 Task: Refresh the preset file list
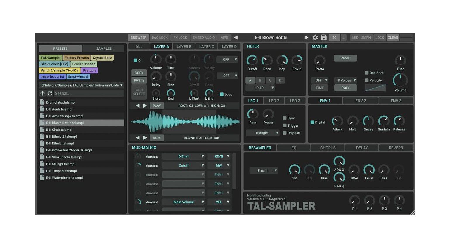pos(50,93)
